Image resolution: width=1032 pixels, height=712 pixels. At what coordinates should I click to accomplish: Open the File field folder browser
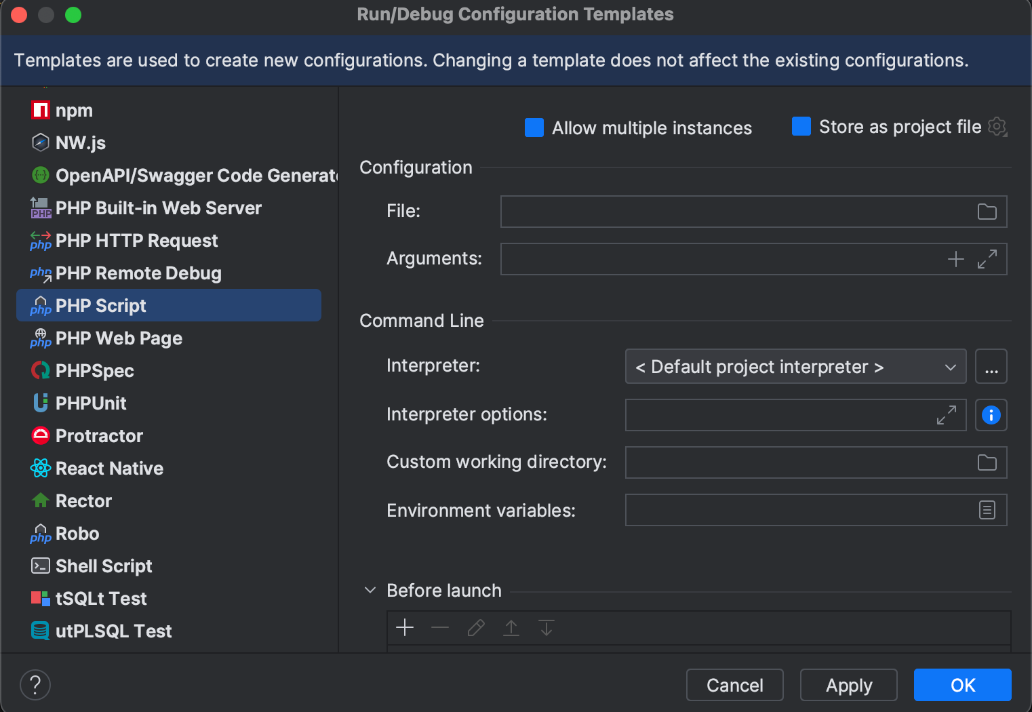click(x=987, y=212)
